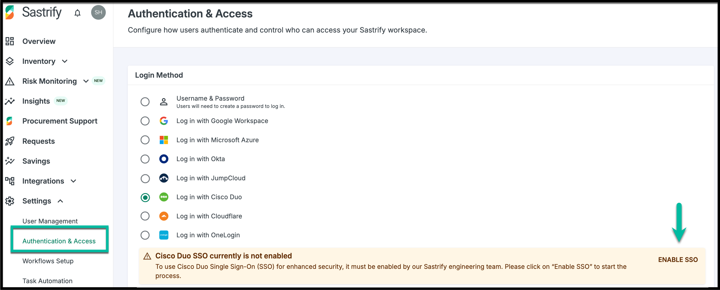The image size is (720, 290).
Task: Click the Sastrify logo icon
Action: click(10, 13)
